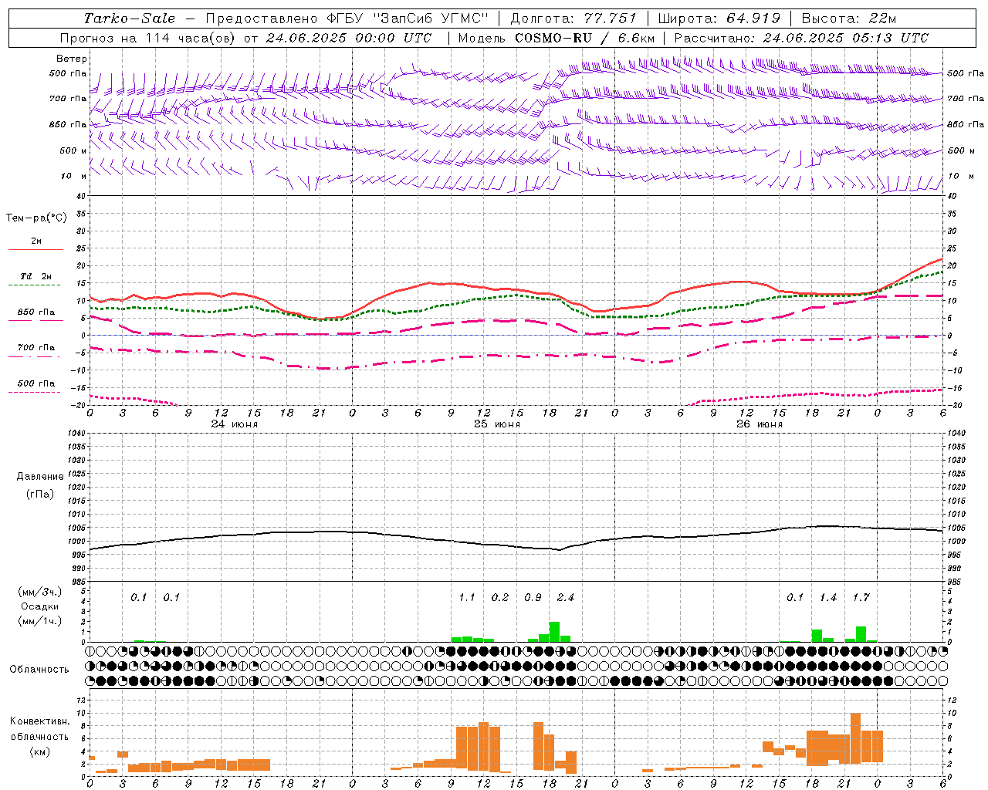Image resolution: width=988 pixels, height=790 pixels.
Task: Click the 'Осадки' precipitation panel label
Action: coord(39,606)
